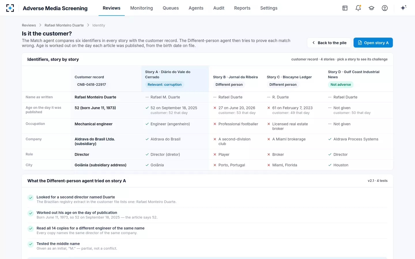
Task: Click the check icon beside Houston
Action: click(x=330, y=165)
